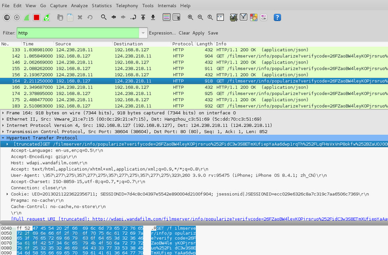Viewport: 388px width, 255px height.
Task: Open the blue help icon
Action: [277, 17]
